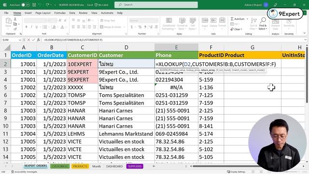The image size is (309, 174).
Task: Click the Cut scissors icon
Action: point(15,19)
